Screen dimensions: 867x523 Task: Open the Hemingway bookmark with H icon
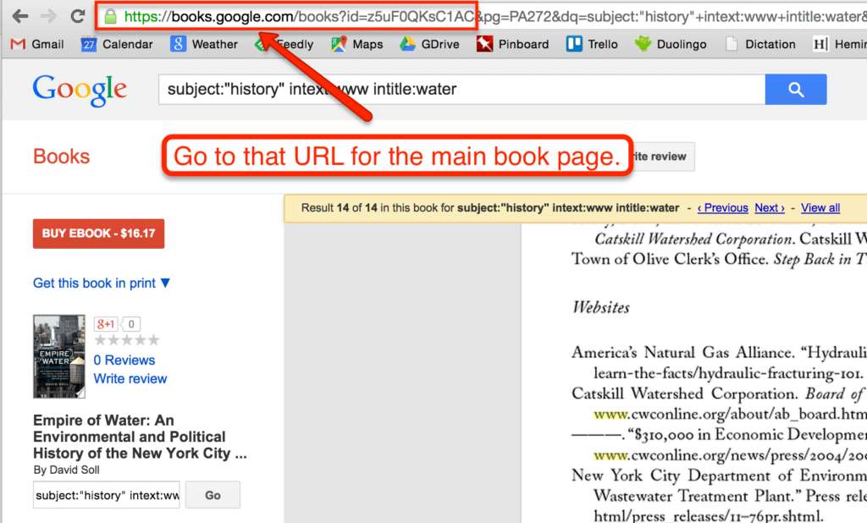coord(839,44)
